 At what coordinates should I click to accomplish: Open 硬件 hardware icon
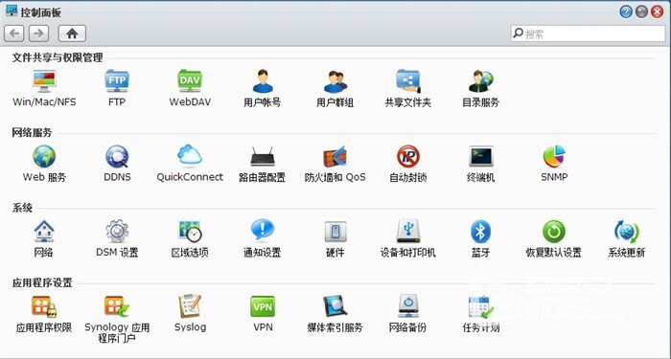pyautogui.click(x=335, y=232)
